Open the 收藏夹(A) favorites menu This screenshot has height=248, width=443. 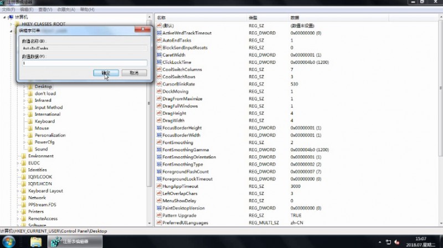click(x=65, y=9)
